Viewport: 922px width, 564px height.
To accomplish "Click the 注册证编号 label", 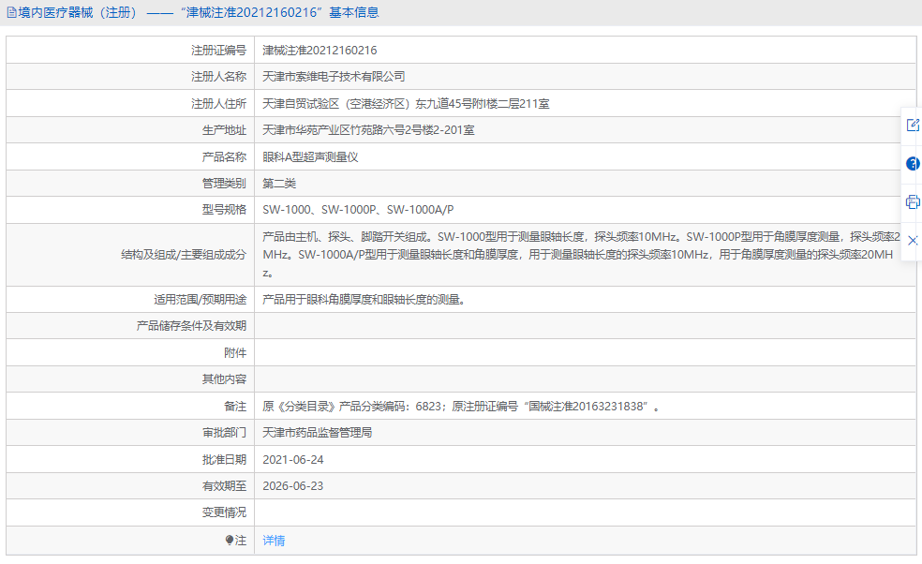I will 218,51.
